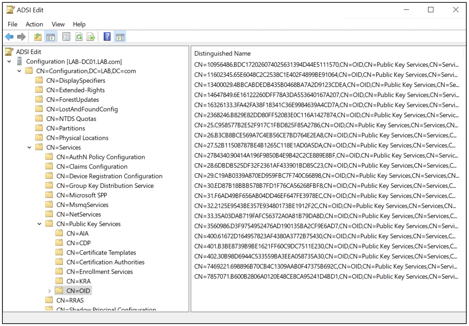The height and width of the screenshot is (326, 469).
Task: Click the forward navigation arrow
Action: [x=21, y=37]
